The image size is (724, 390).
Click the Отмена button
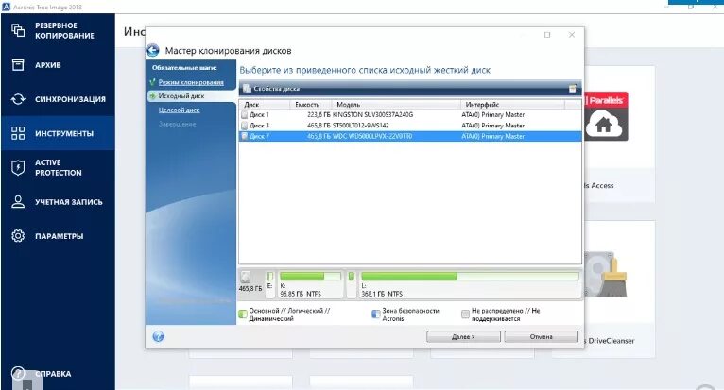point(542,336)
